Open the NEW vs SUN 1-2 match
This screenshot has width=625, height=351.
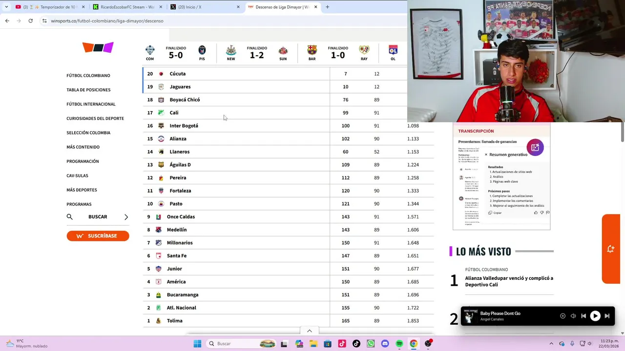257,53
